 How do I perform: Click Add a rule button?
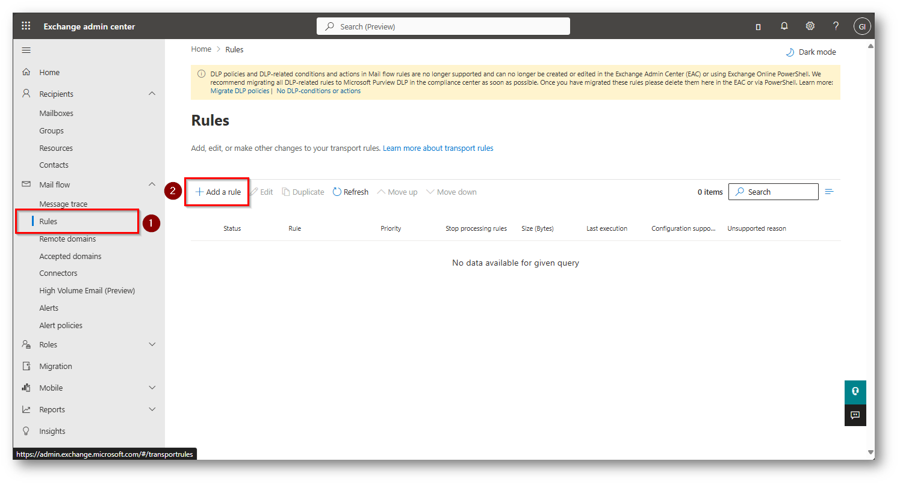[x=217, y=192]
